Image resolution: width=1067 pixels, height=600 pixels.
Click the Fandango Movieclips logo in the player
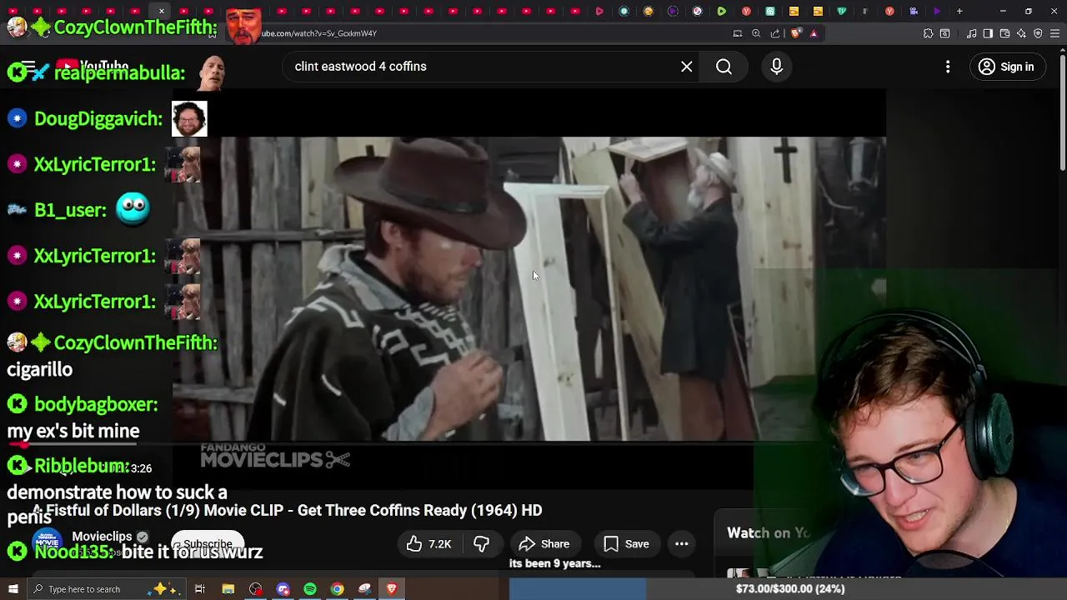click(275, 456)
